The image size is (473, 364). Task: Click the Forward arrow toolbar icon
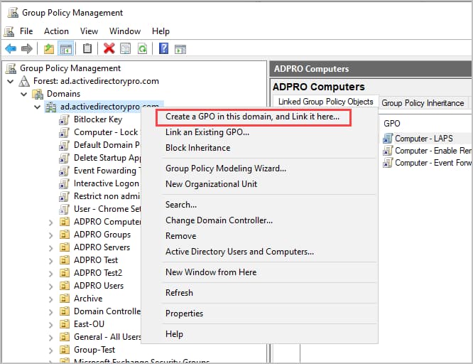[27, 48]
